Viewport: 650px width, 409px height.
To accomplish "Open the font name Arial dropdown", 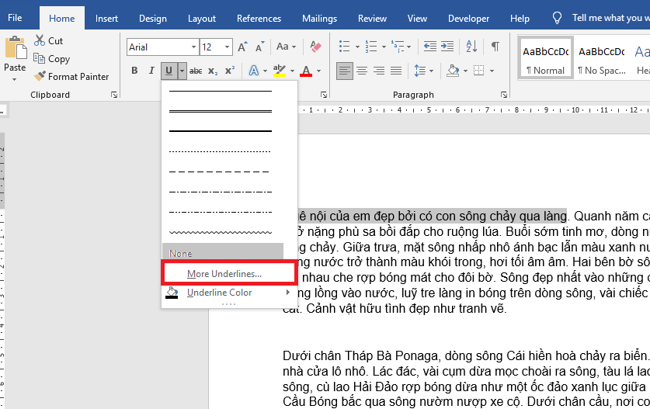I will coord(162,47).
